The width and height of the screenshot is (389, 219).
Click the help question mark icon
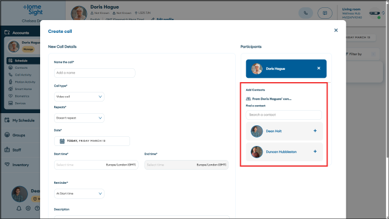click(x=37, y=208)
